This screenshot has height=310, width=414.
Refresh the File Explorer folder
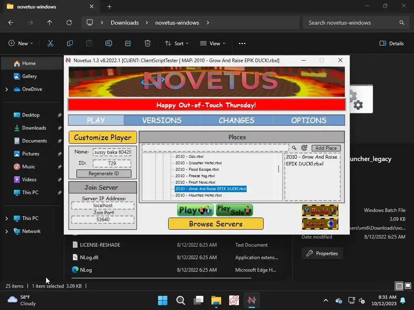pos(69,23)
